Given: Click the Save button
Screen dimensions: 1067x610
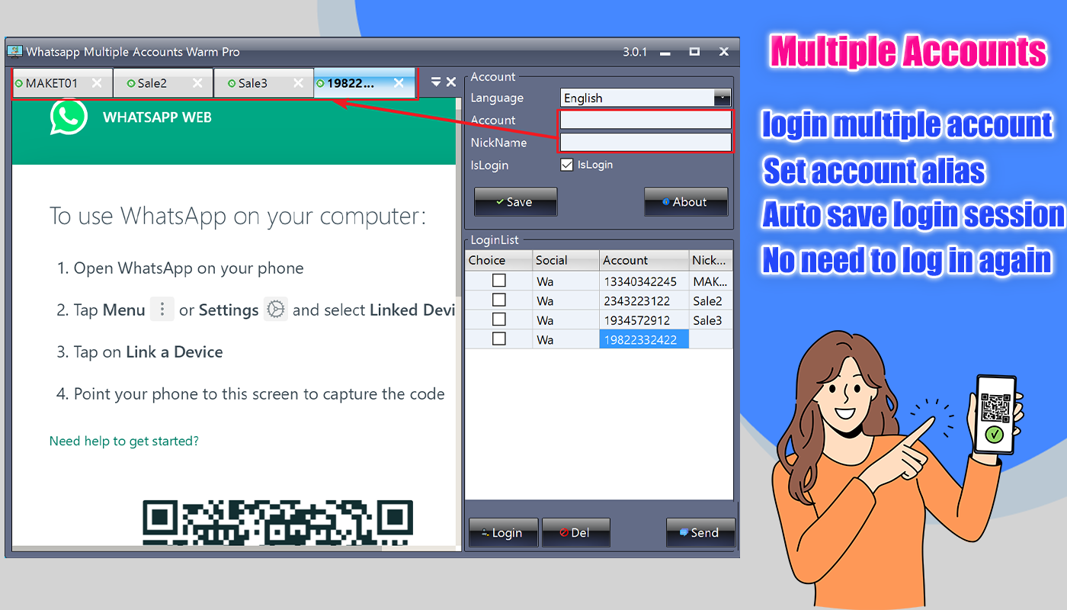Looking at the screenshot, I should click(515, 202).
